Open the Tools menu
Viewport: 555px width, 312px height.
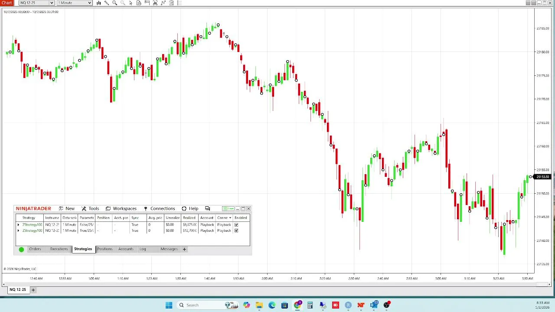point(91,208)
